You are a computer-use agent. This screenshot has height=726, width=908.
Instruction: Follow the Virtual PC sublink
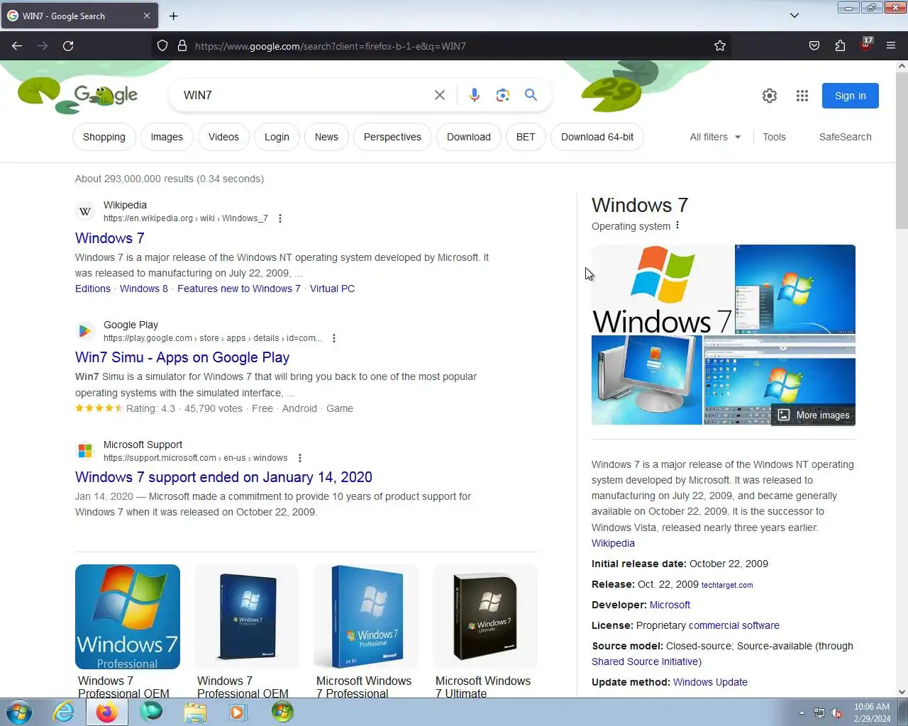[332, 289]
